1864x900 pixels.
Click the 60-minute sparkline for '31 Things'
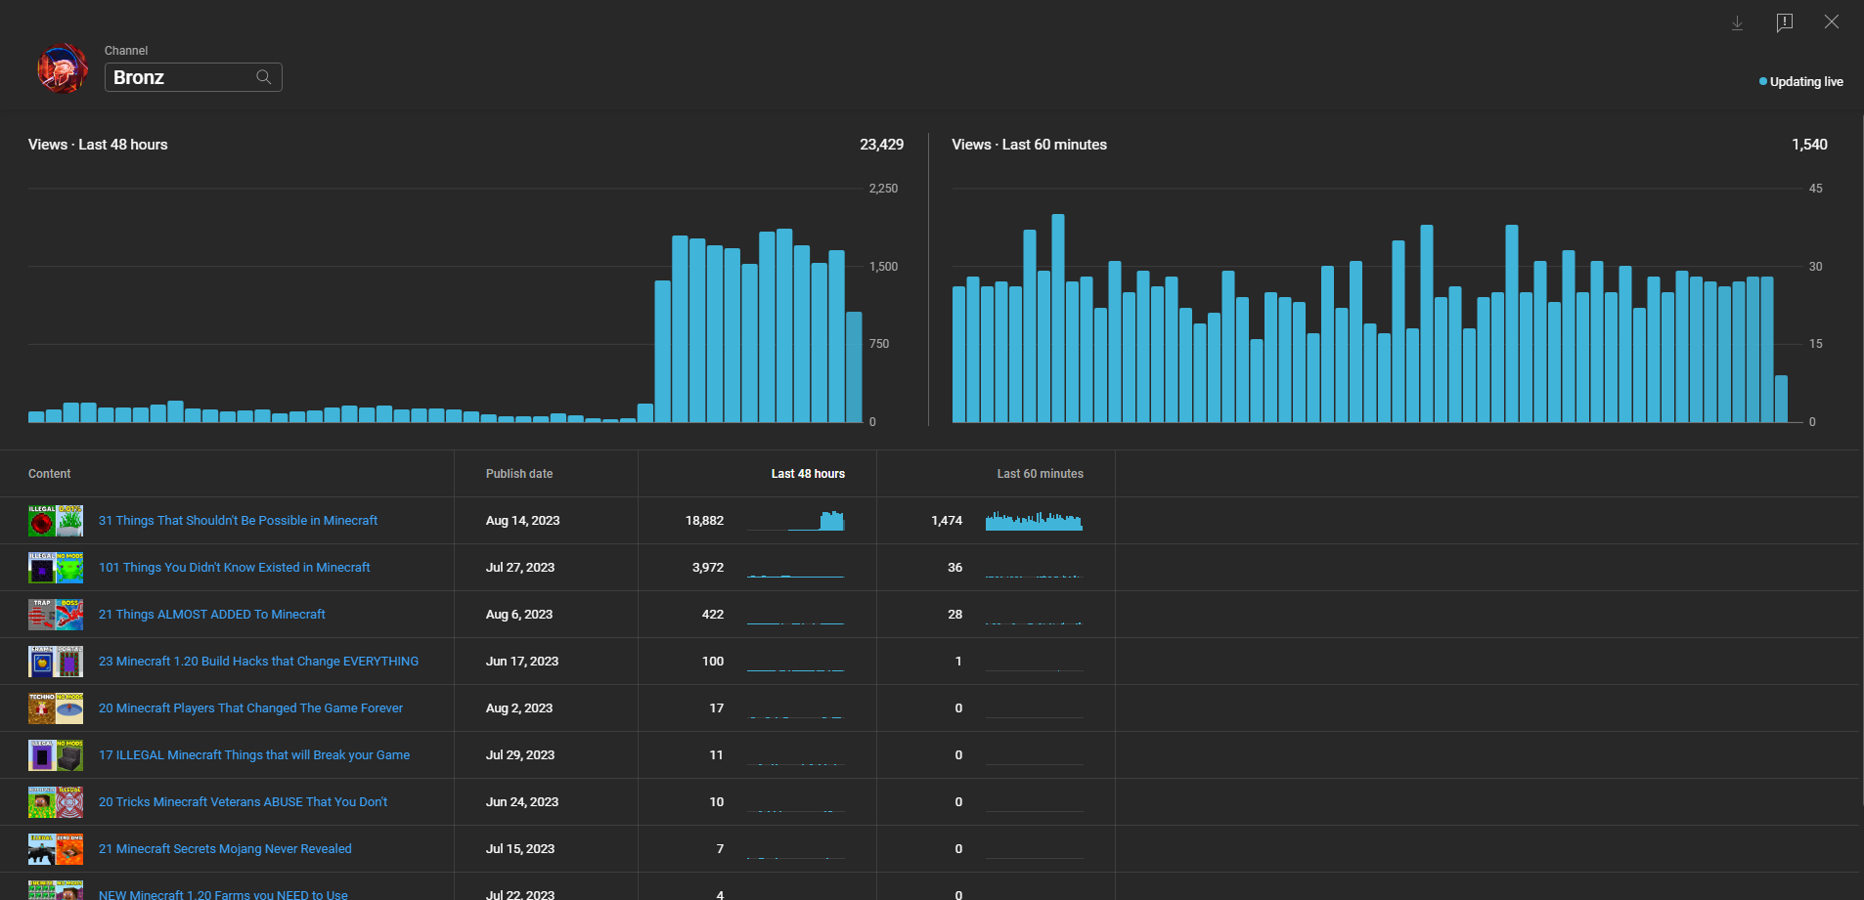coord(1034,521)
